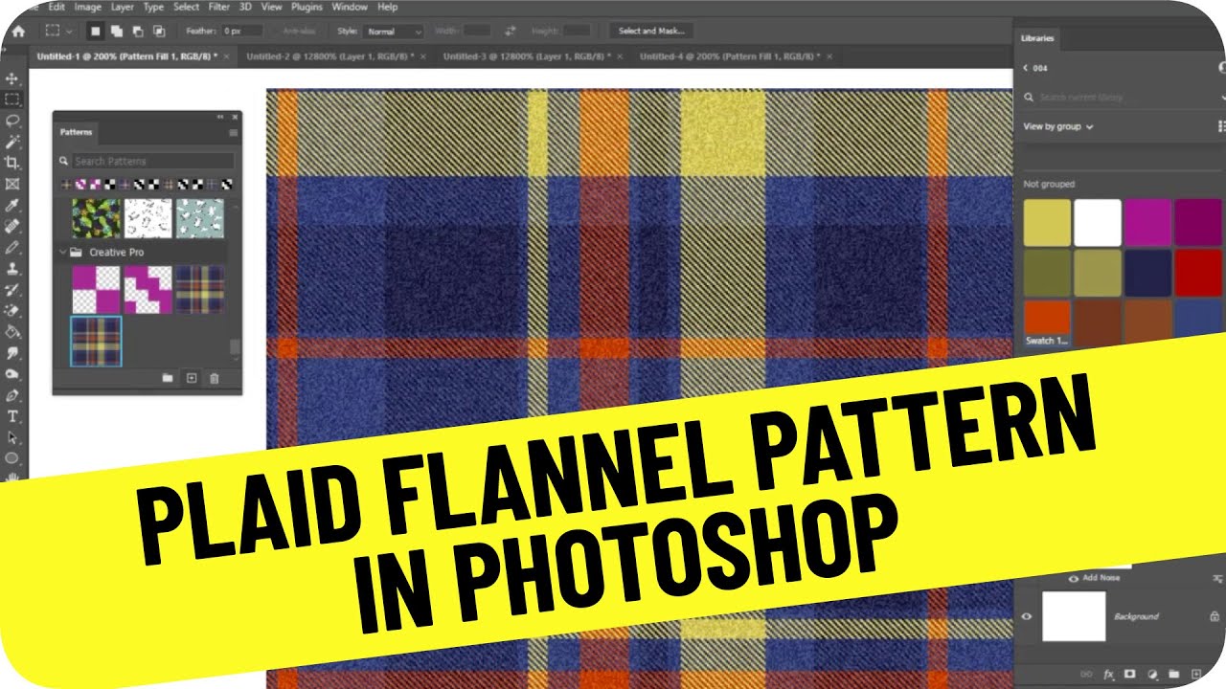Screen dimensions: 1226x689
Task: Create new pattern in Patterns panel
Action: coord(191,378)
